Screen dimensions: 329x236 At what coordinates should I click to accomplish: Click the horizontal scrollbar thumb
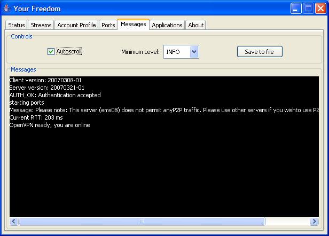[x=142, y=221]
